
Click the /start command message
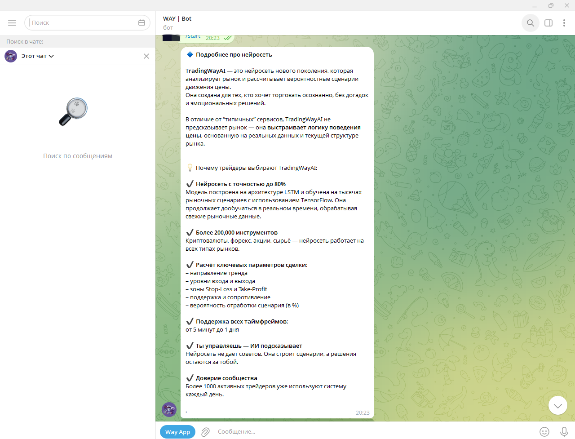coord(193,35)
